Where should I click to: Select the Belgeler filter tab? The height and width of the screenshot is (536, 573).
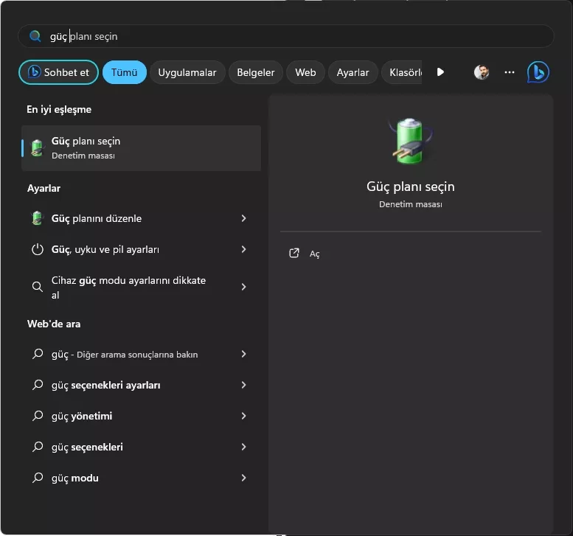pyautogui.click(x=256, y=72)
